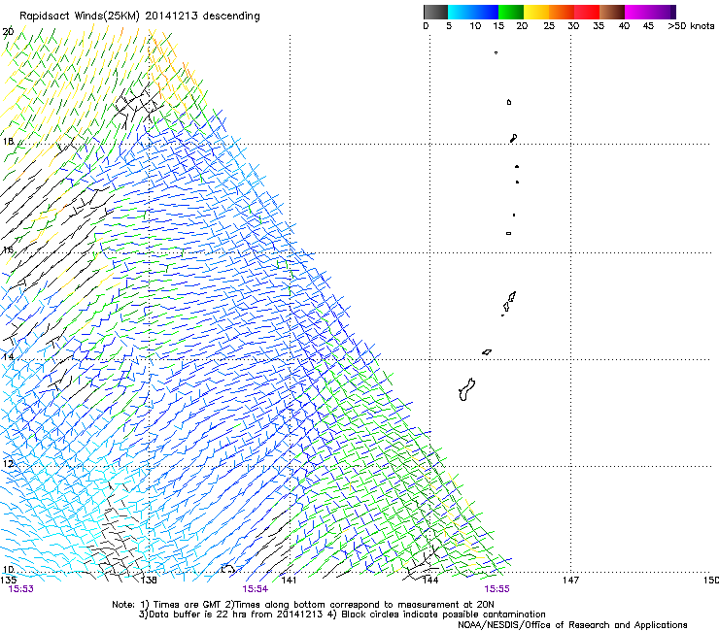Click the purple time label 15:54
The image size is (719, 631).
click(x=256, y=589)
